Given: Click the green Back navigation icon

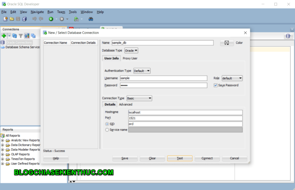Looking at the screenshot, I should (x=51, y=19).
